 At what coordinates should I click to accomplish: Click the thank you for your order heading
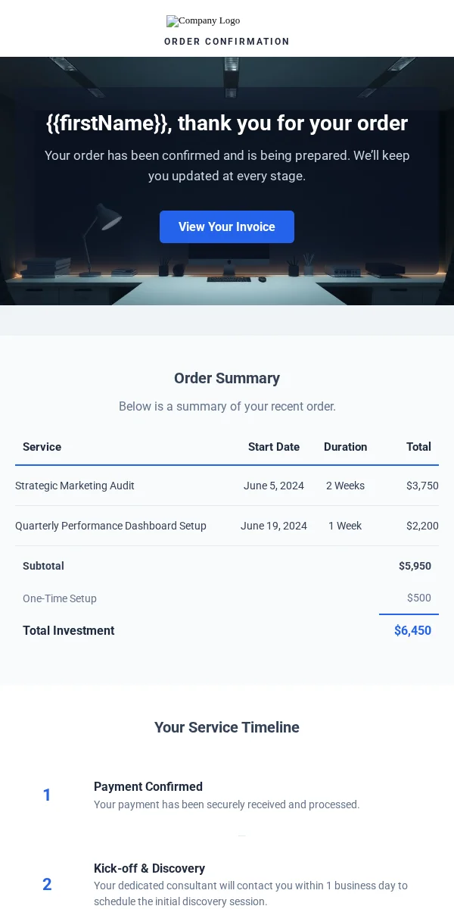coord(227,123)
